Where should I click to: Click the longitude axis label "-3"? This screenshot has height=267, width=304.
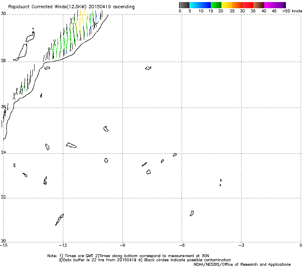tap(241, 245)
